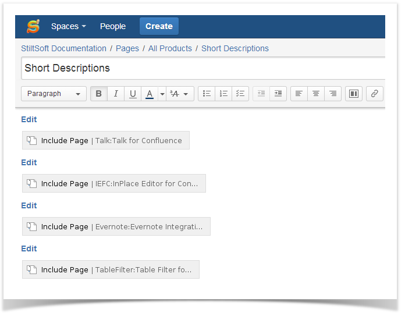Align text right
Screen dimensions: 405x316
pos(333,94)
